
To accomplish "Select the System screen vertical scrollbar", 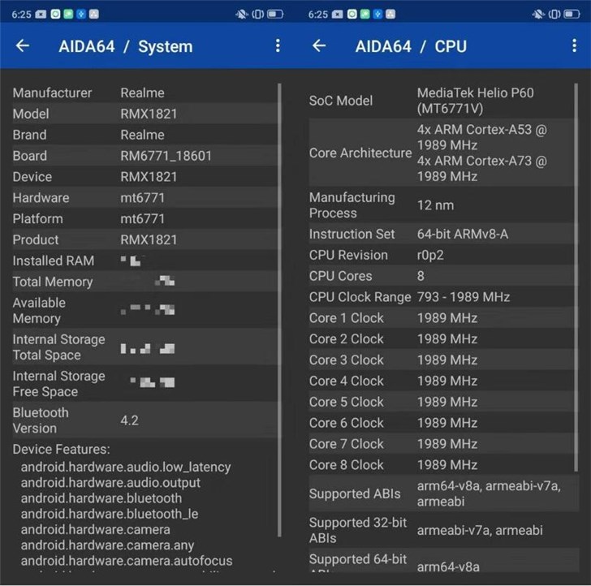I will point(279,310).
